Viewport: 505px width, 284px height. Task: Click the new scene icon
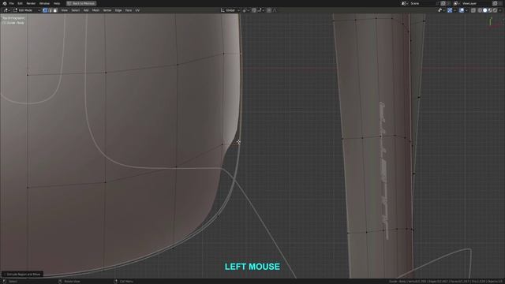click(443, 3)
